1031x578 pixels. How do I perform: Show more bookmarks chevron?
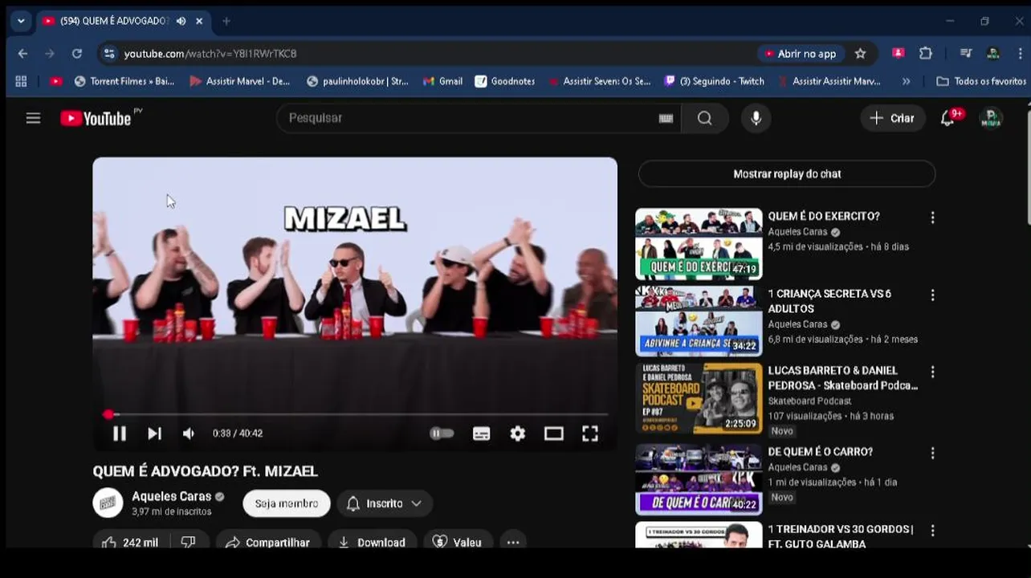point(907,81)
